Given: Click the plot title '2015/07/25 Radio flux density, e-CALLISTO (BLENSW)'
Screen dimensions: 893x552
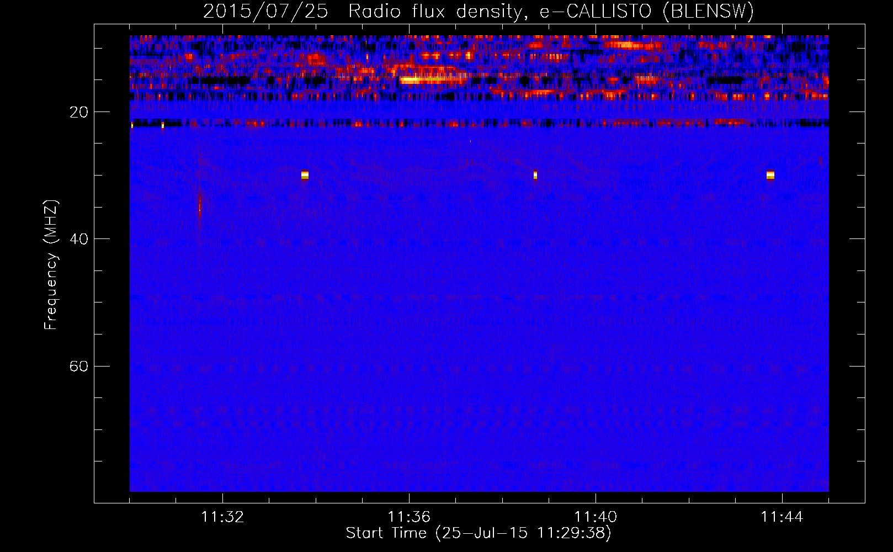Looking at the screenshot, I should pyautogui.click(x=479, y=11).
